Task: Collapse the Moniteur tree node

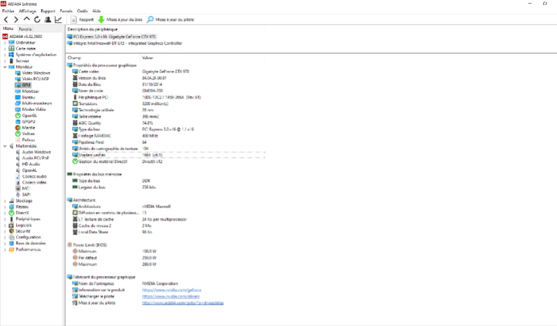Action: (5, 67)
